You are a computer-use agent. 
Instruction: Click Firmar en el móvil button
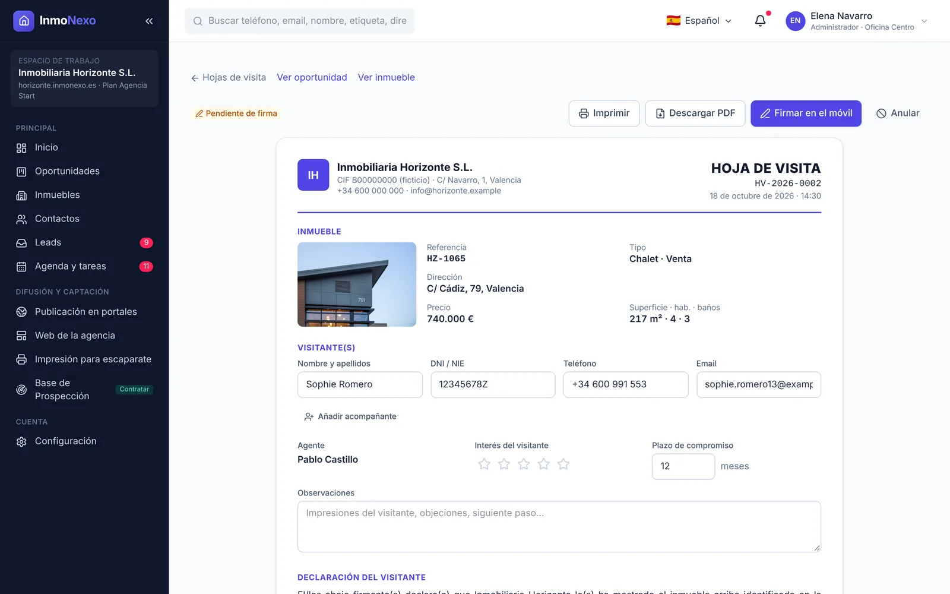(x=806, y=113)
